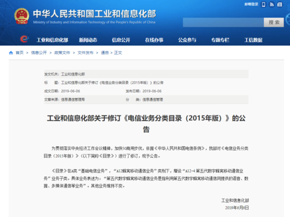The height and width of the screenshot is (217, 290).
Task: Click the announcement headline title
Action: pos(146,124)
